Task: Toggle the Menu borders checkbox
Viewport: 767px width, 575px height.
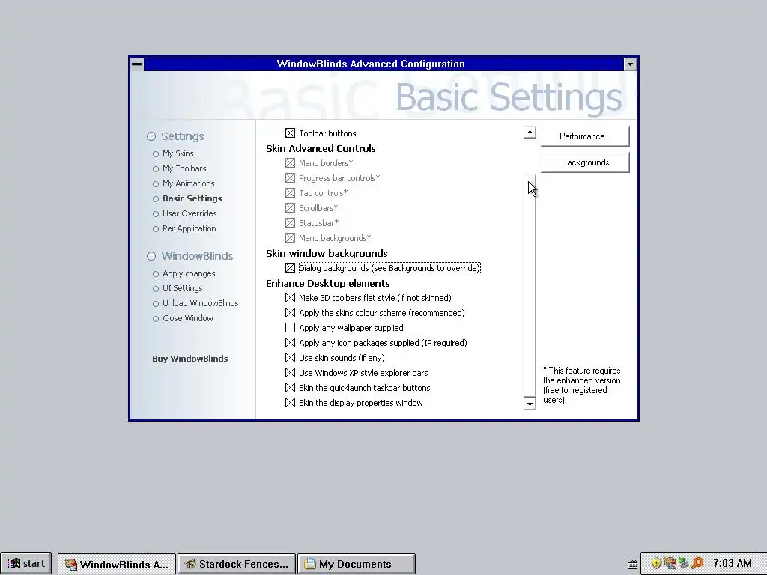Action: pyautogui.click(x=290, y=162)
